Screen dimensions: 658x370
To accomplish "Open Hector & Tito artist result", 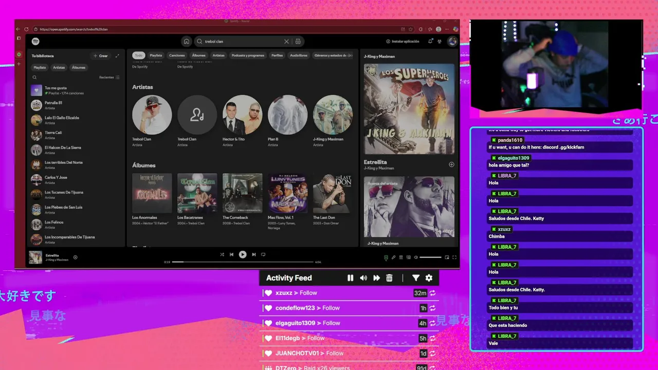I will [x=242, y=121].
